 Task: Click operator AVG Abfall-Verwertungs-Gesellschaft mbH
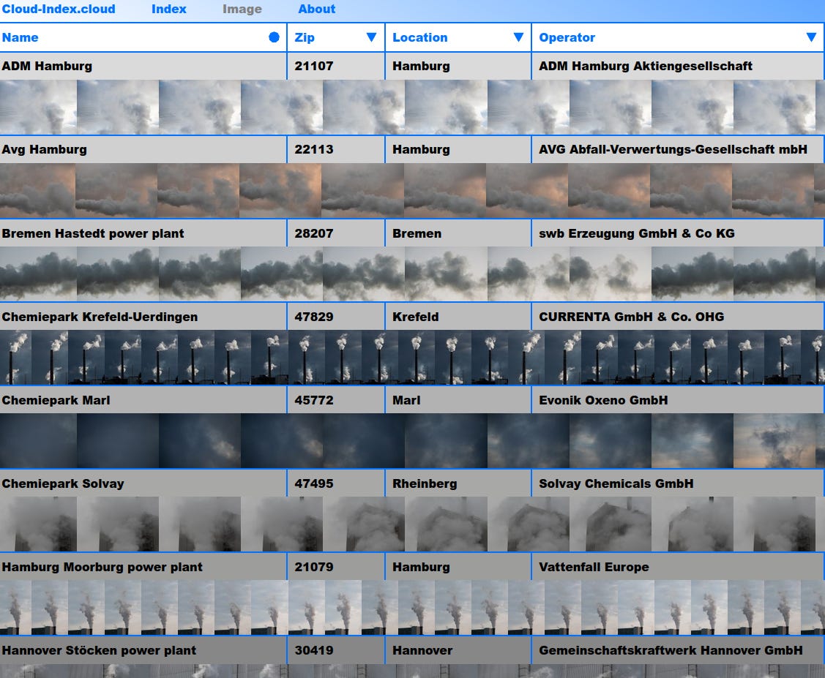(673, 149)
